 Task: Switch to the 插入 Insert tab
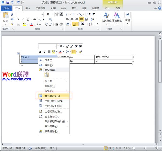tap(28, 8)
